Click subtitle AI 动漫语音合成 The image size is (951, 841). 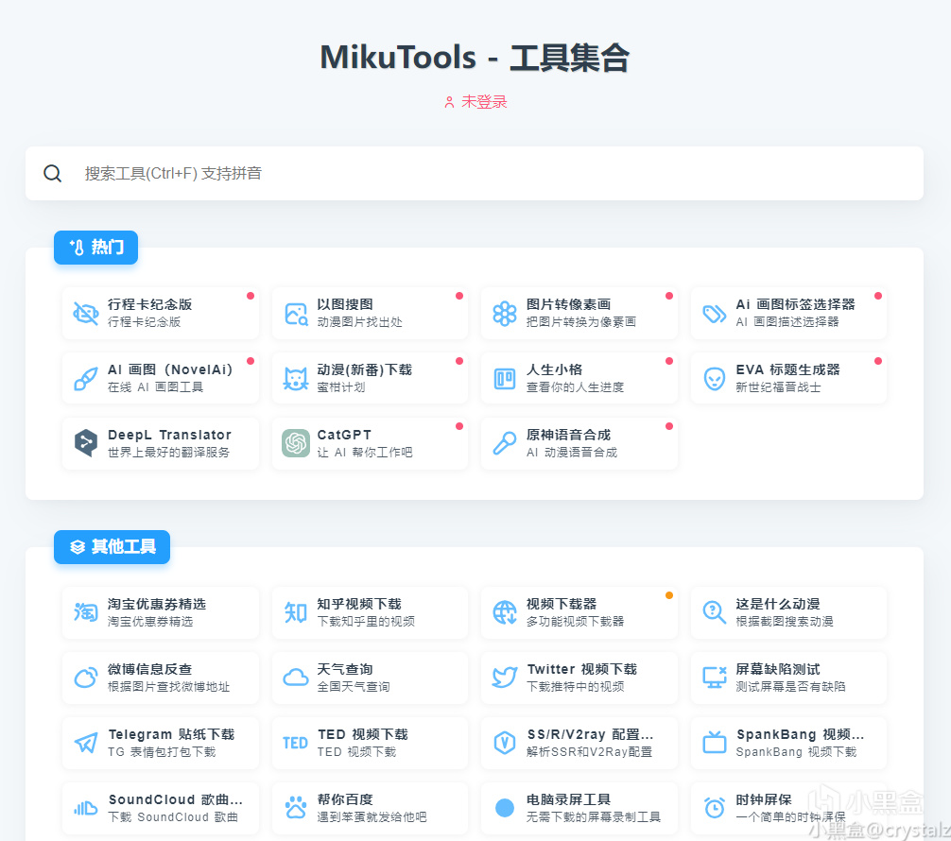[571, 453]
